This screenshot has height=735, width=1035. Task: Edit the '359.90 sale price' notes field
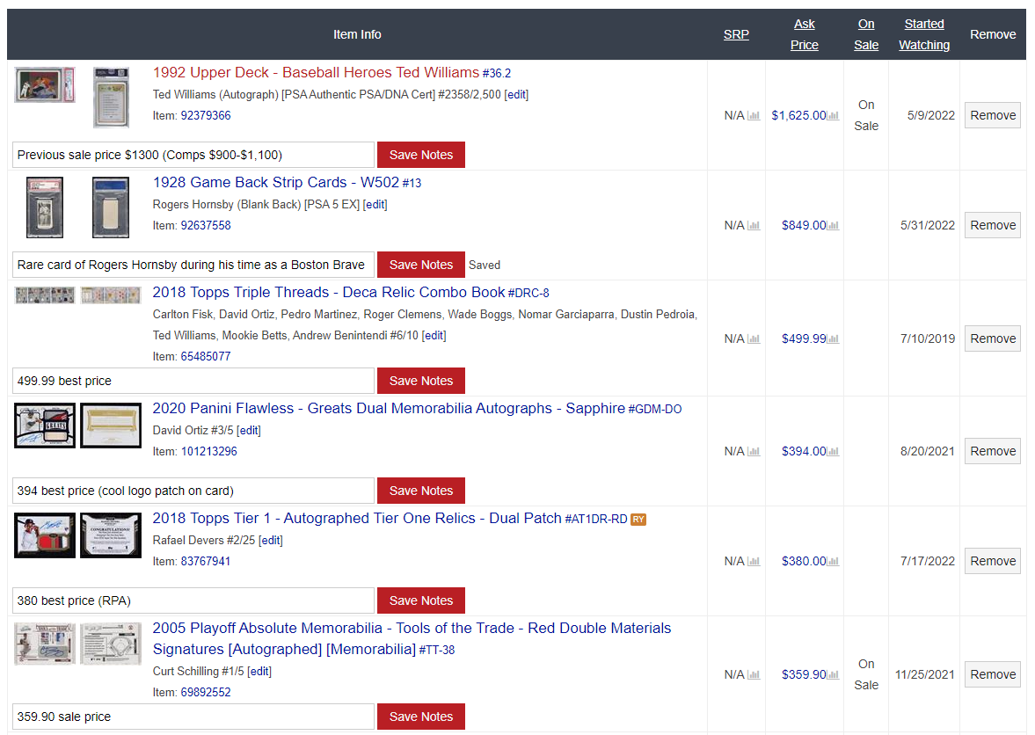pos(193,717)
